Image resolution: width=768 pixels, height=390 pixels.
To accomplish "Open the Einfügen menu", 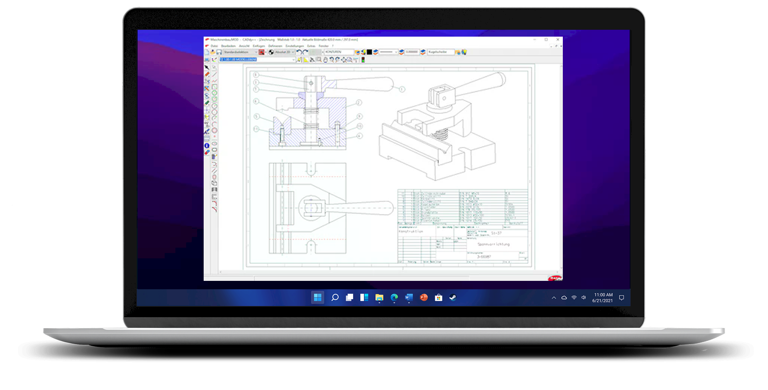I will [259, 46].
